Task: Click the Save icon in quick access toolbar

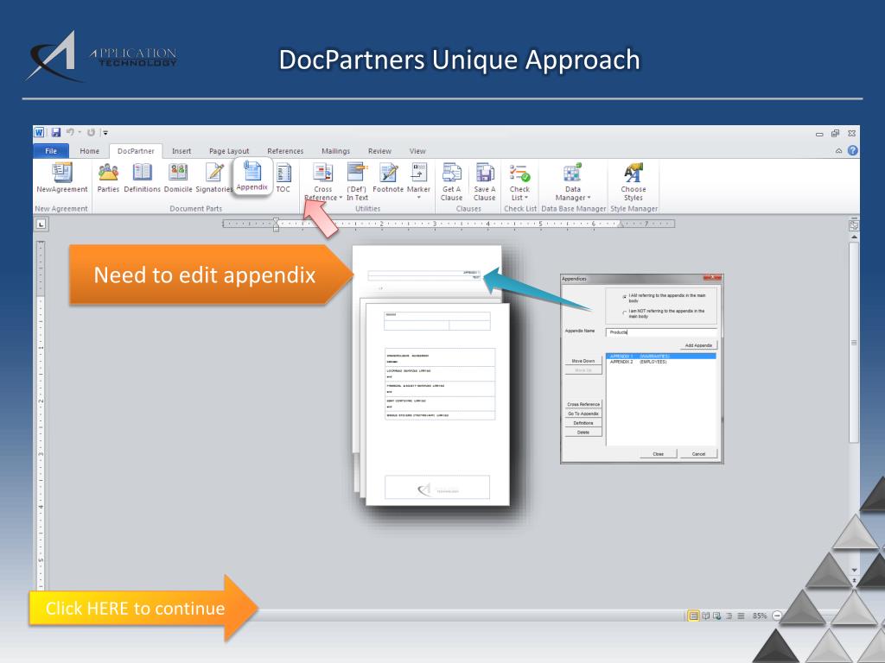Action: [56, 132]
